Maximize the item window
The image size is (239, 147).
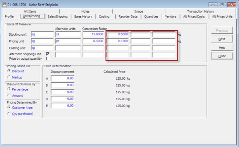click(x=222, y=5)
